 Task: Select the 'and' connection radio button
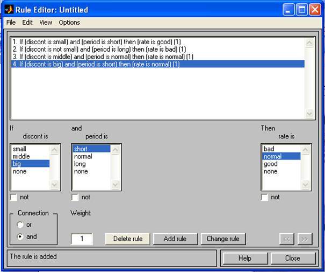tap(20, 236)
